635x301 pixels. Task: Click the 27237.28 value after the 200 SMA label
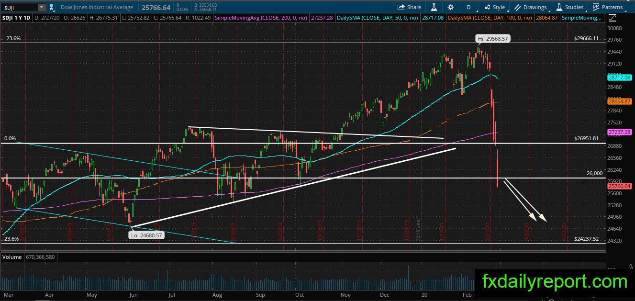[322, 18]
